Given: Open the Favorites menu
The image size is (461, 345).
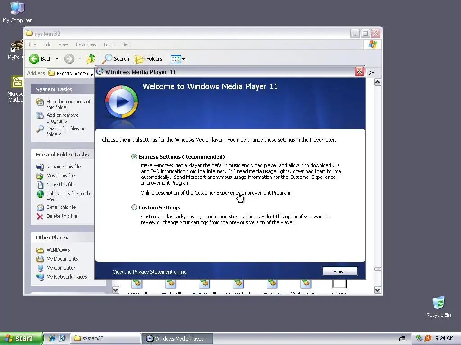Looking at the screenshot, I should (x=86, y=44).
